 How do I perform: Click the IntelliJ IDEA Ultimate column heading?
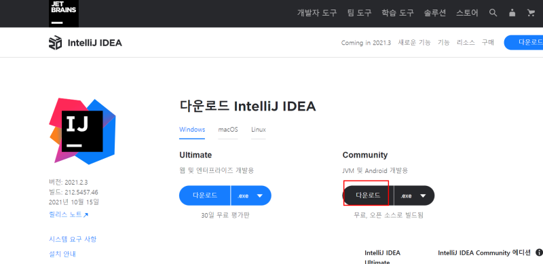tap(382, 257)
